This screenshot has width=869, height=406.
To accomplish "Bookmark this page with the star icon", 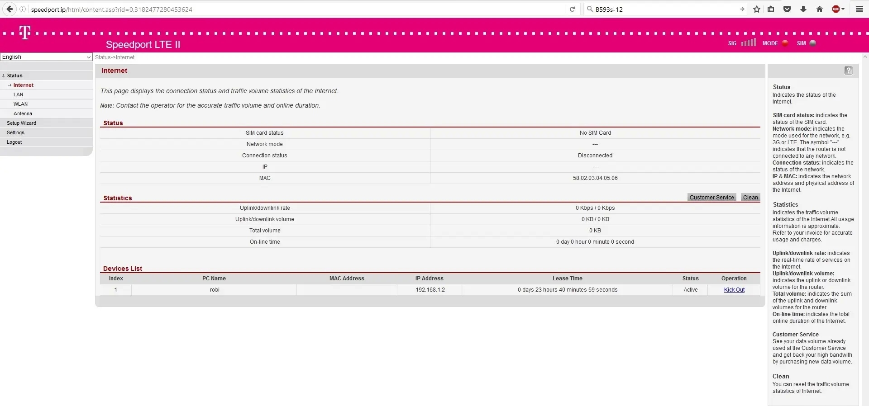I will click(x=757, y=9).
